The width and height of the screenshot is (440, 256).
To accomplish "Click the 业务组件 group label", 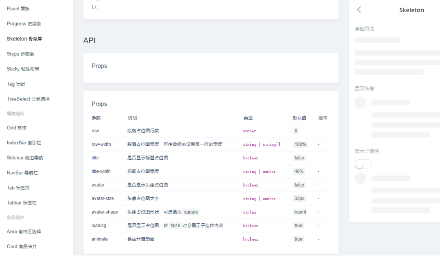I will click(x=16, y=218).
